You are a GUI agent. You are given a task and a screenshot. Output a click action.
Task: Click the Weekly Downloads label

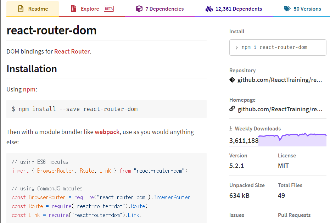coord(258,128)
